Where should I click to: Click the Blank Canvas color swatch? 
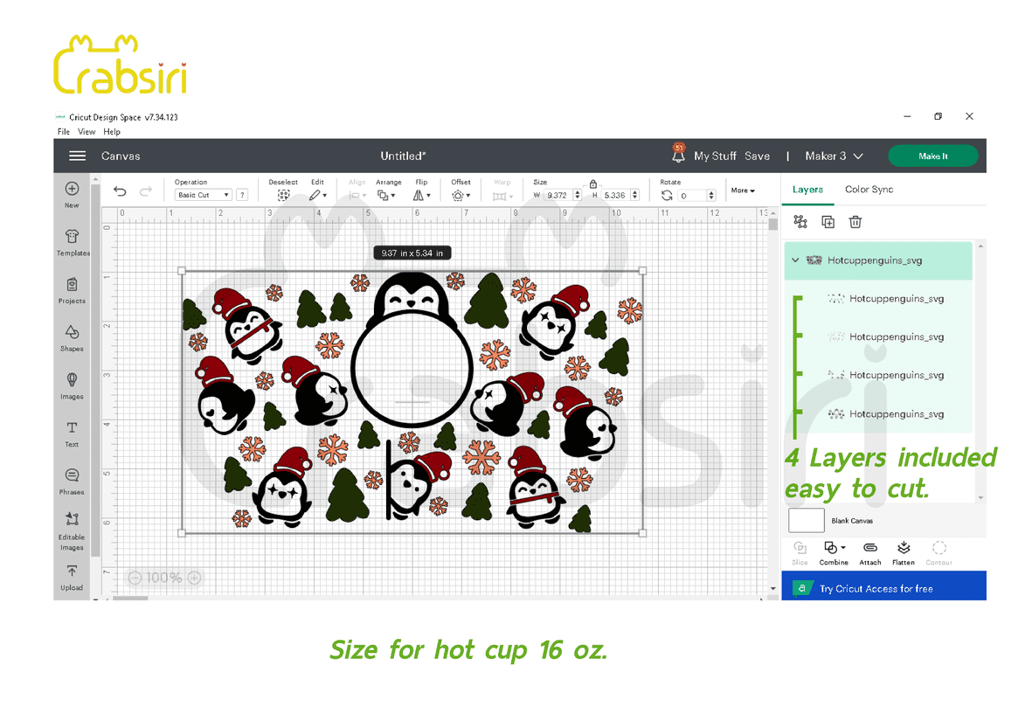[x=806, y=521]
